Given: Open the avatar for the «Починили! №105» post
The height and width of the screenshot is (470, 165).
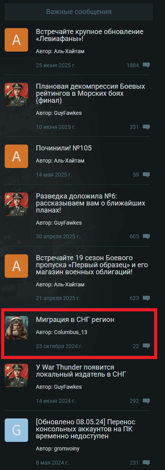Looking at the screenshot, I should 16,156.
